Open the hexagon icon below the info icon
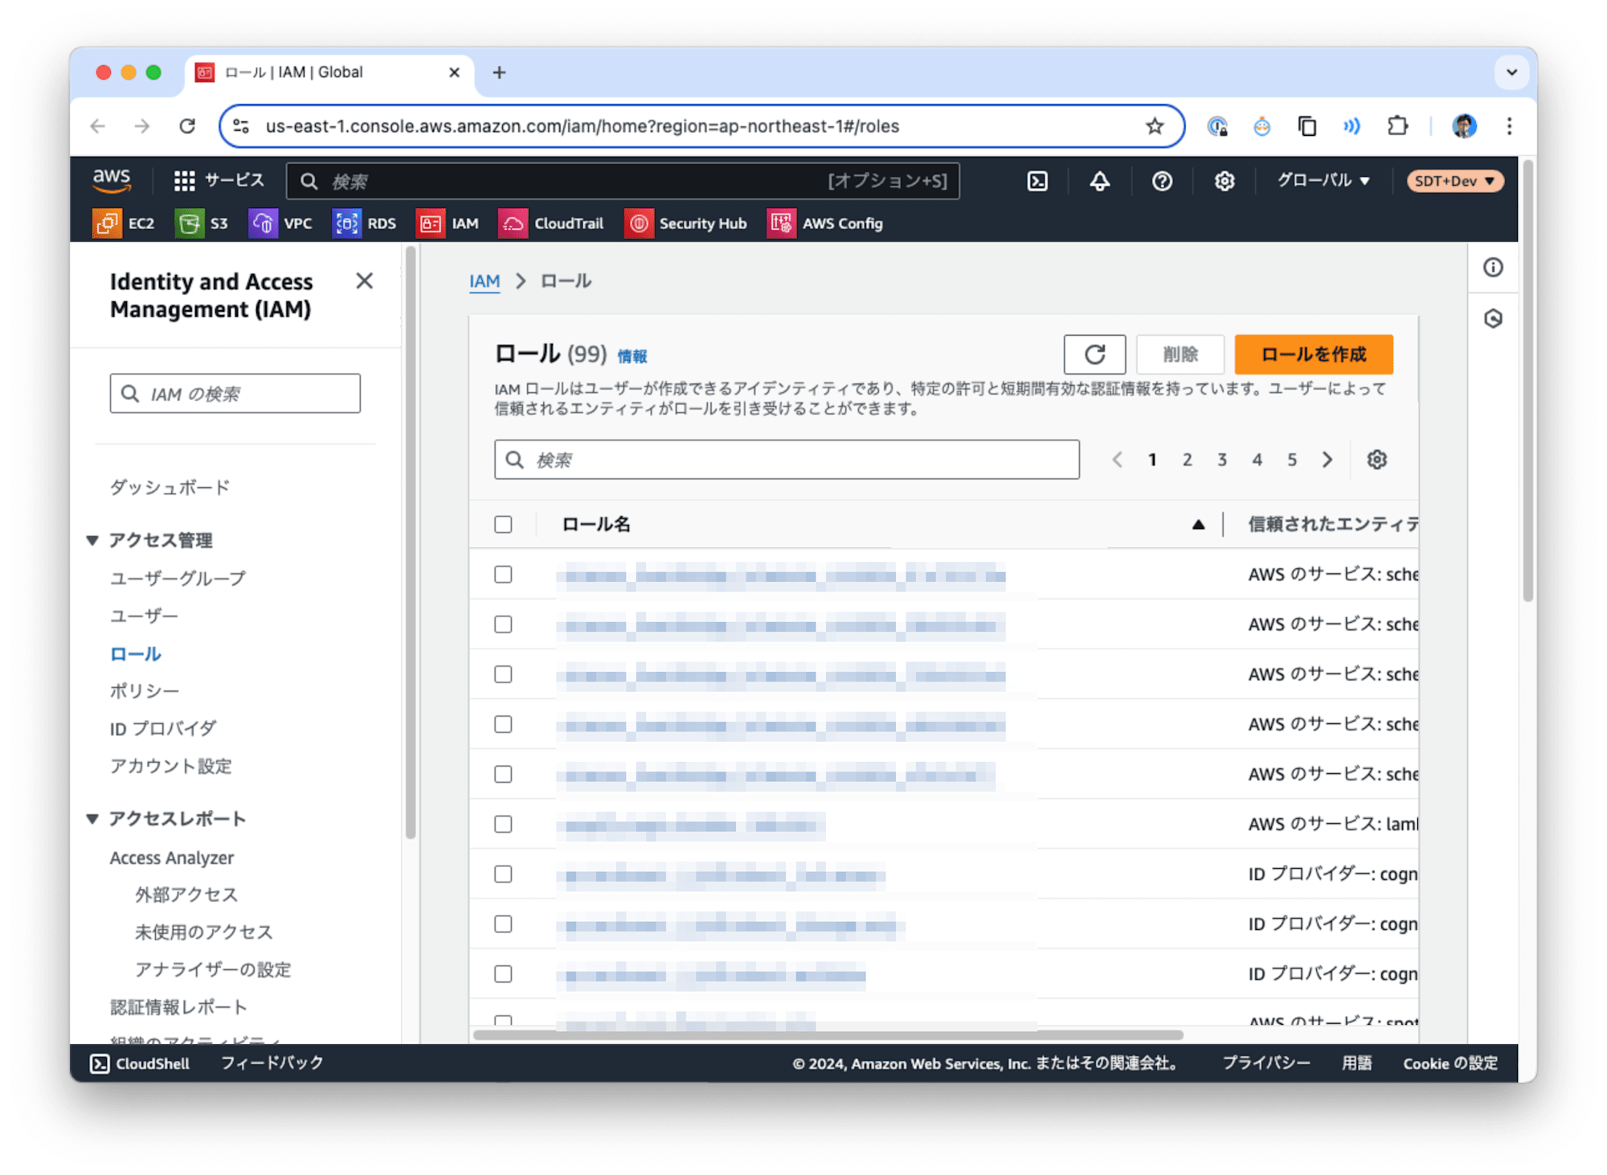Viewport: 1607px width, 1175px height. 1493,319
